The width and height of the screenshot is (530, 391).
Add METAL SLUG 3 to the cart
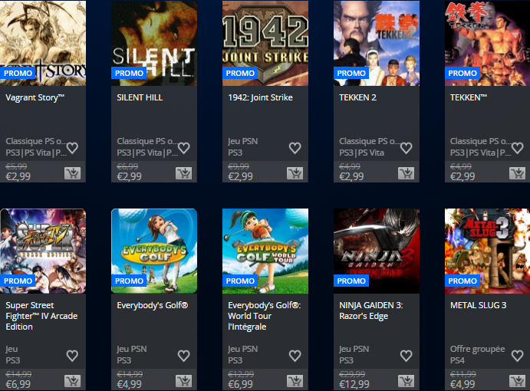[517, 381]
